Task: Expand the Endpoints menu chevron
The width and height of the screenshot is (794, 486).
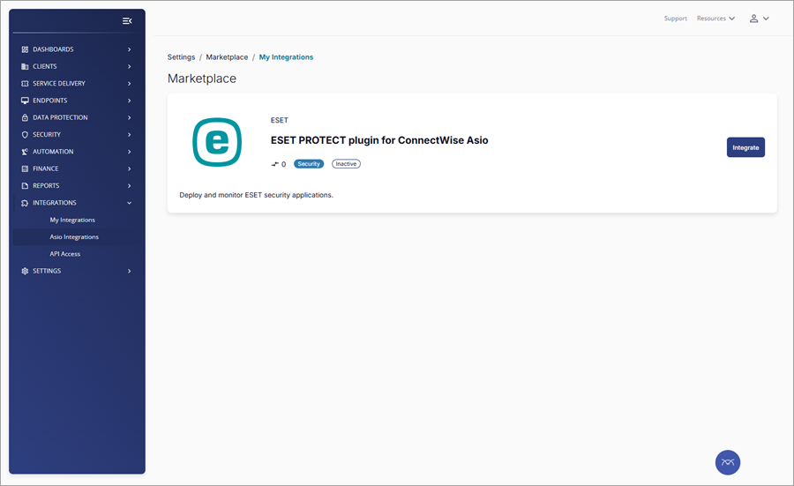Action: pos(129,101)
